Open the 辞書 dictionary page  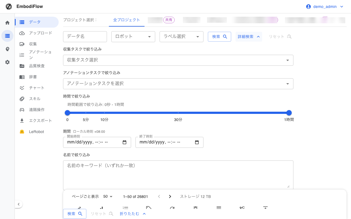coord(37,77)
